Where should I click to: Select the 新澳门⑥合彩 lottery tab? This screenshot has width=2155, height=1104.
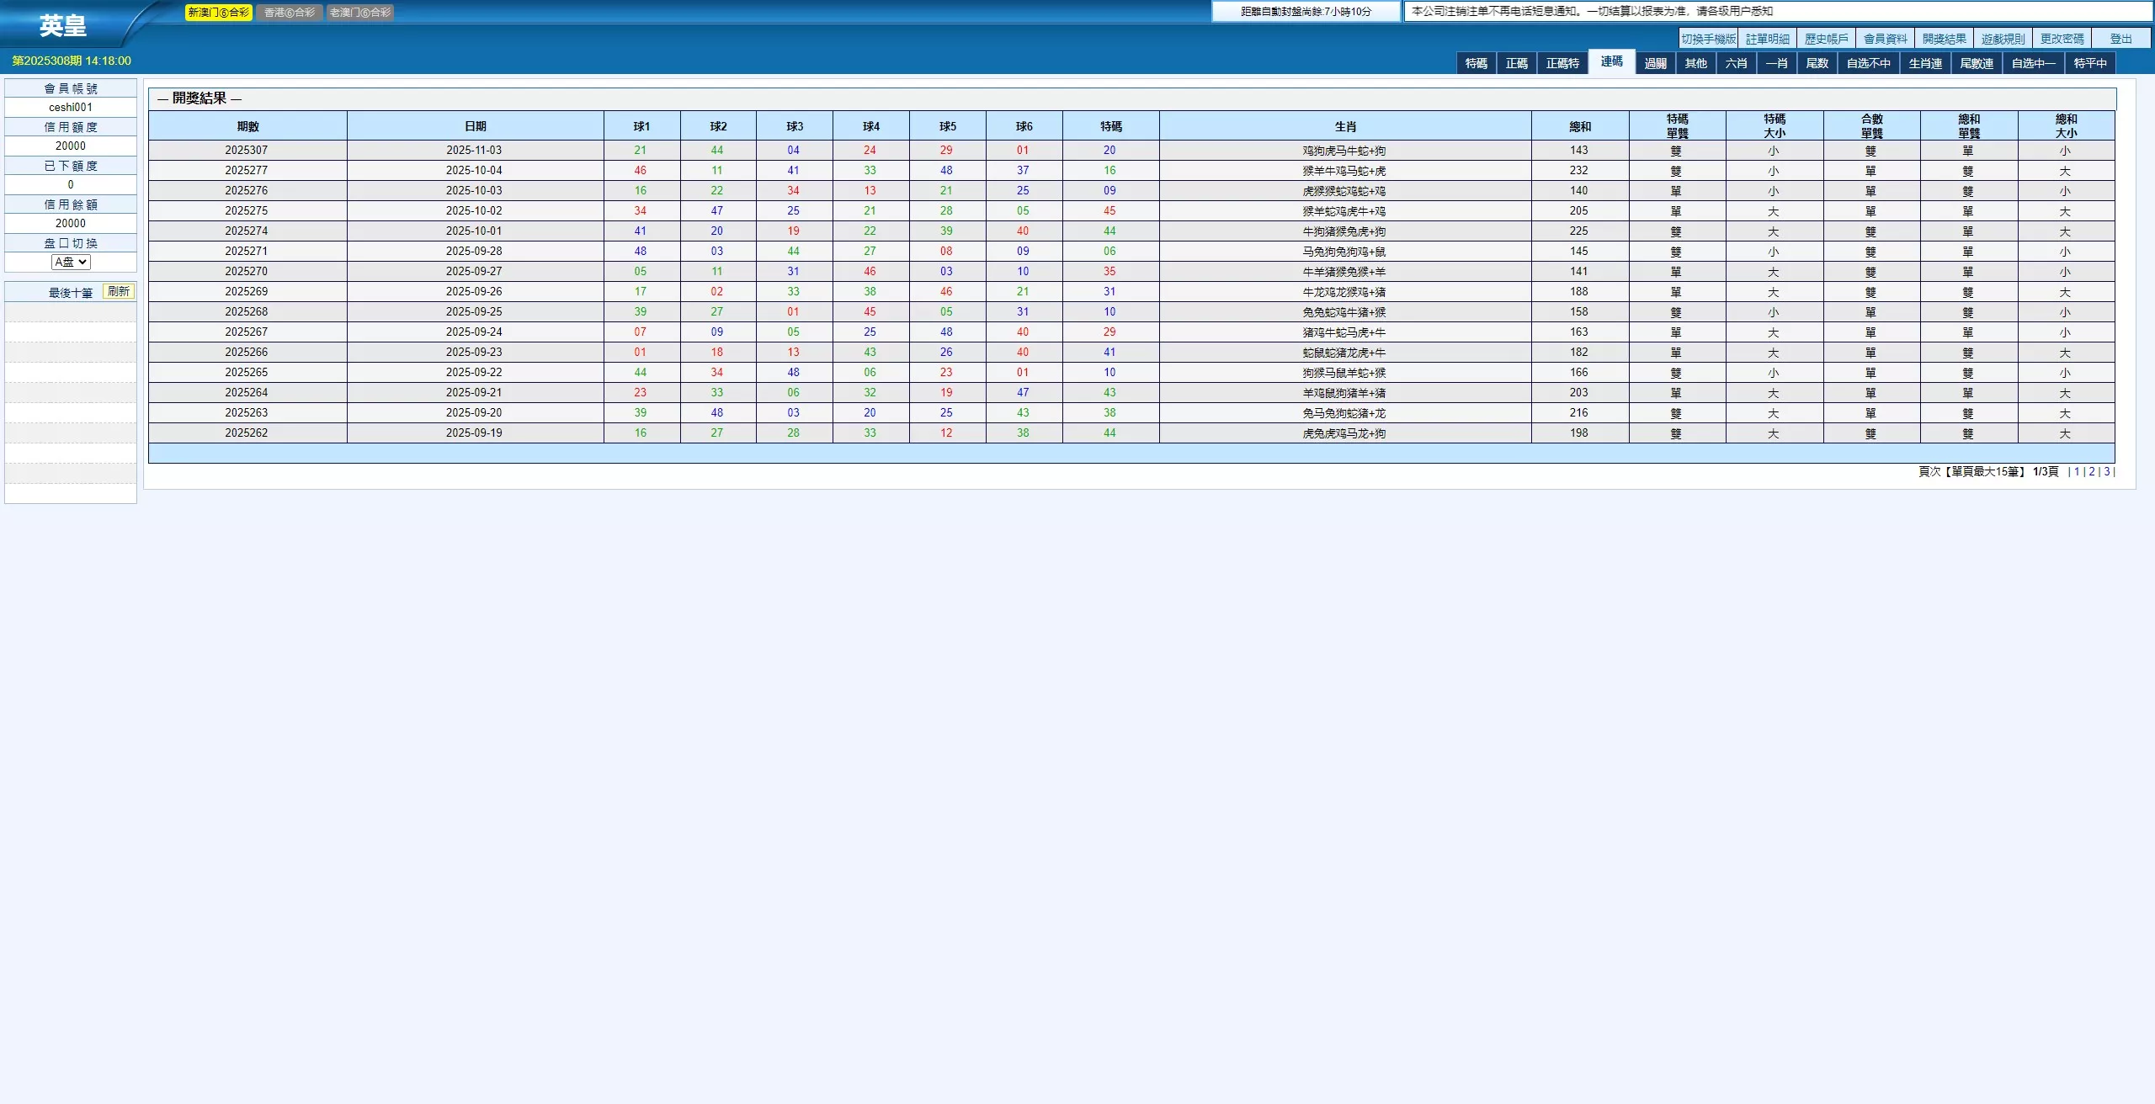click(218, 13)
